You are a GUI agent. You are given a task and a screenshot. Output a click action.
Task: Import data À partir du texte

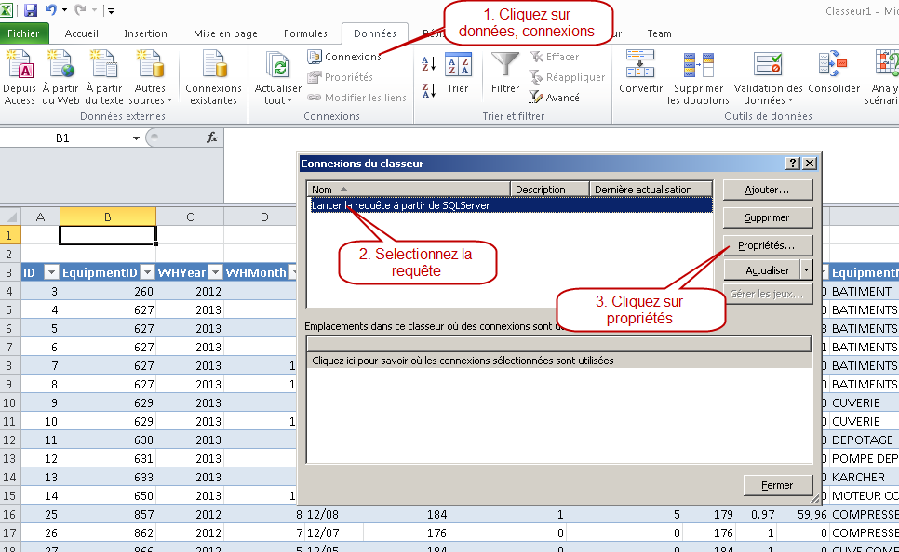pos(104,78)
